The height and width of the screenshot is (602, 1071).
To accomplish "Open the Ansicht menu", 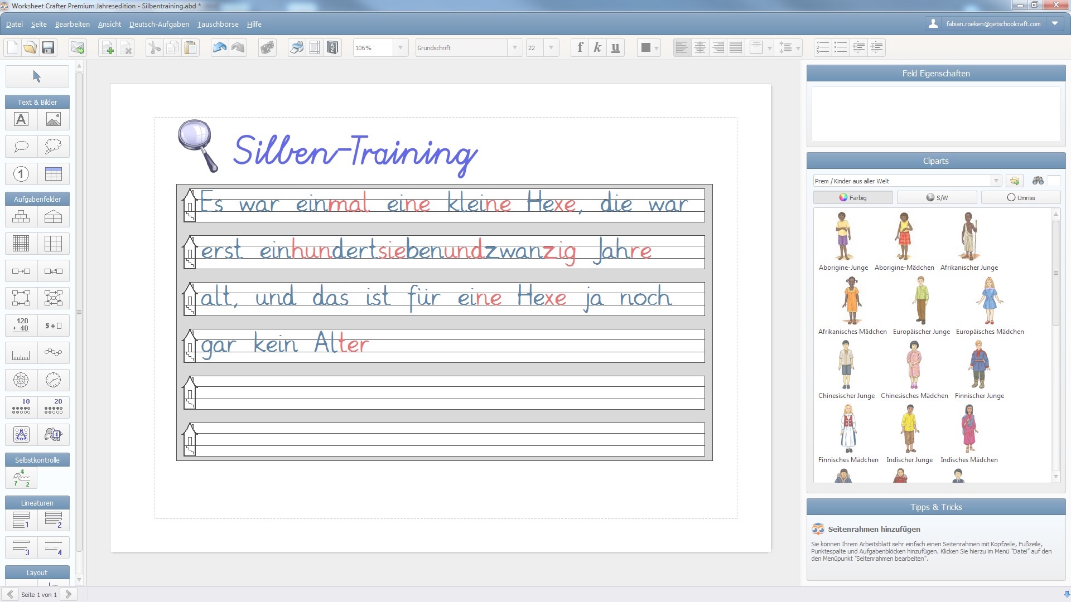I will coord(109,24).
